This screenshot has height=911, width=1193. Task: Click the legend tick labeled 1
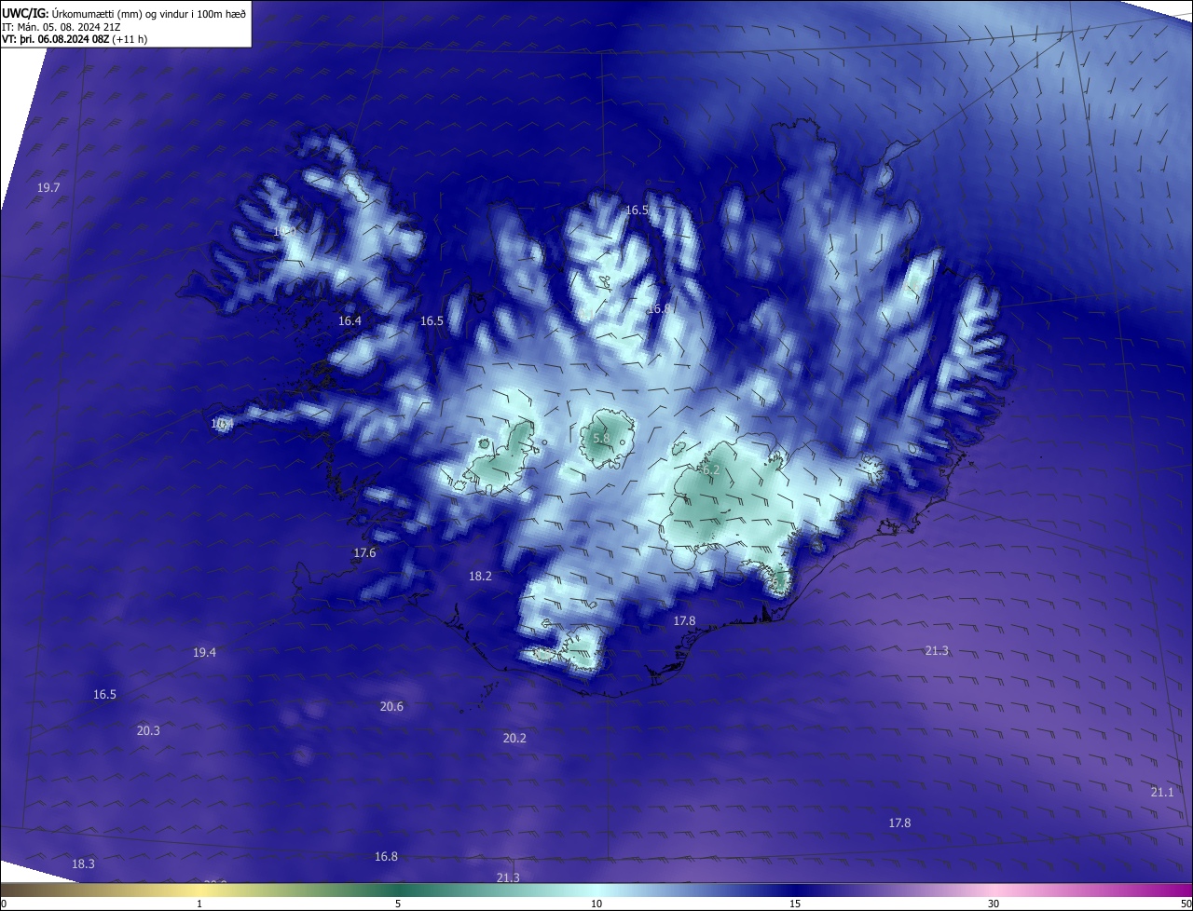point(199,904)
